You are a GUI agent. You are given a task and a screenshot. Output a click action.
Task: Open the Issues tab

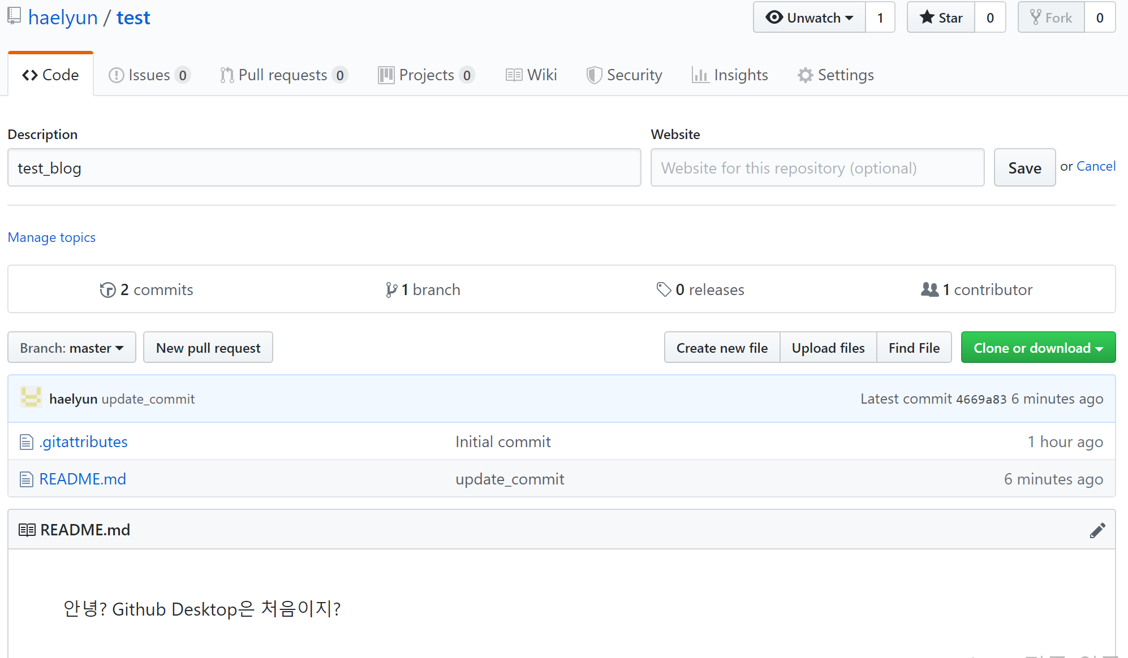[x=149, y=75]
